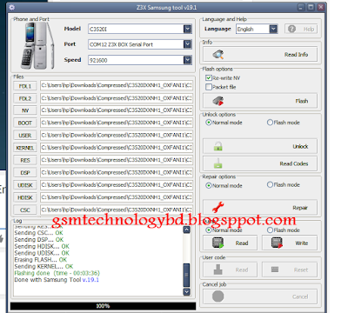Image resolution: width=348 pixels, height=313 pixels.
Task: Click the Read Info magnifier icon
Action: [x=218, y=54]
